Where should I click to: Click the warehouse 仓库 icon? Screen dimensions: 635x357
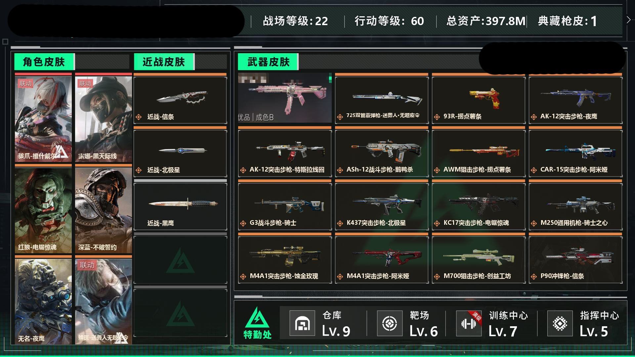302,323
